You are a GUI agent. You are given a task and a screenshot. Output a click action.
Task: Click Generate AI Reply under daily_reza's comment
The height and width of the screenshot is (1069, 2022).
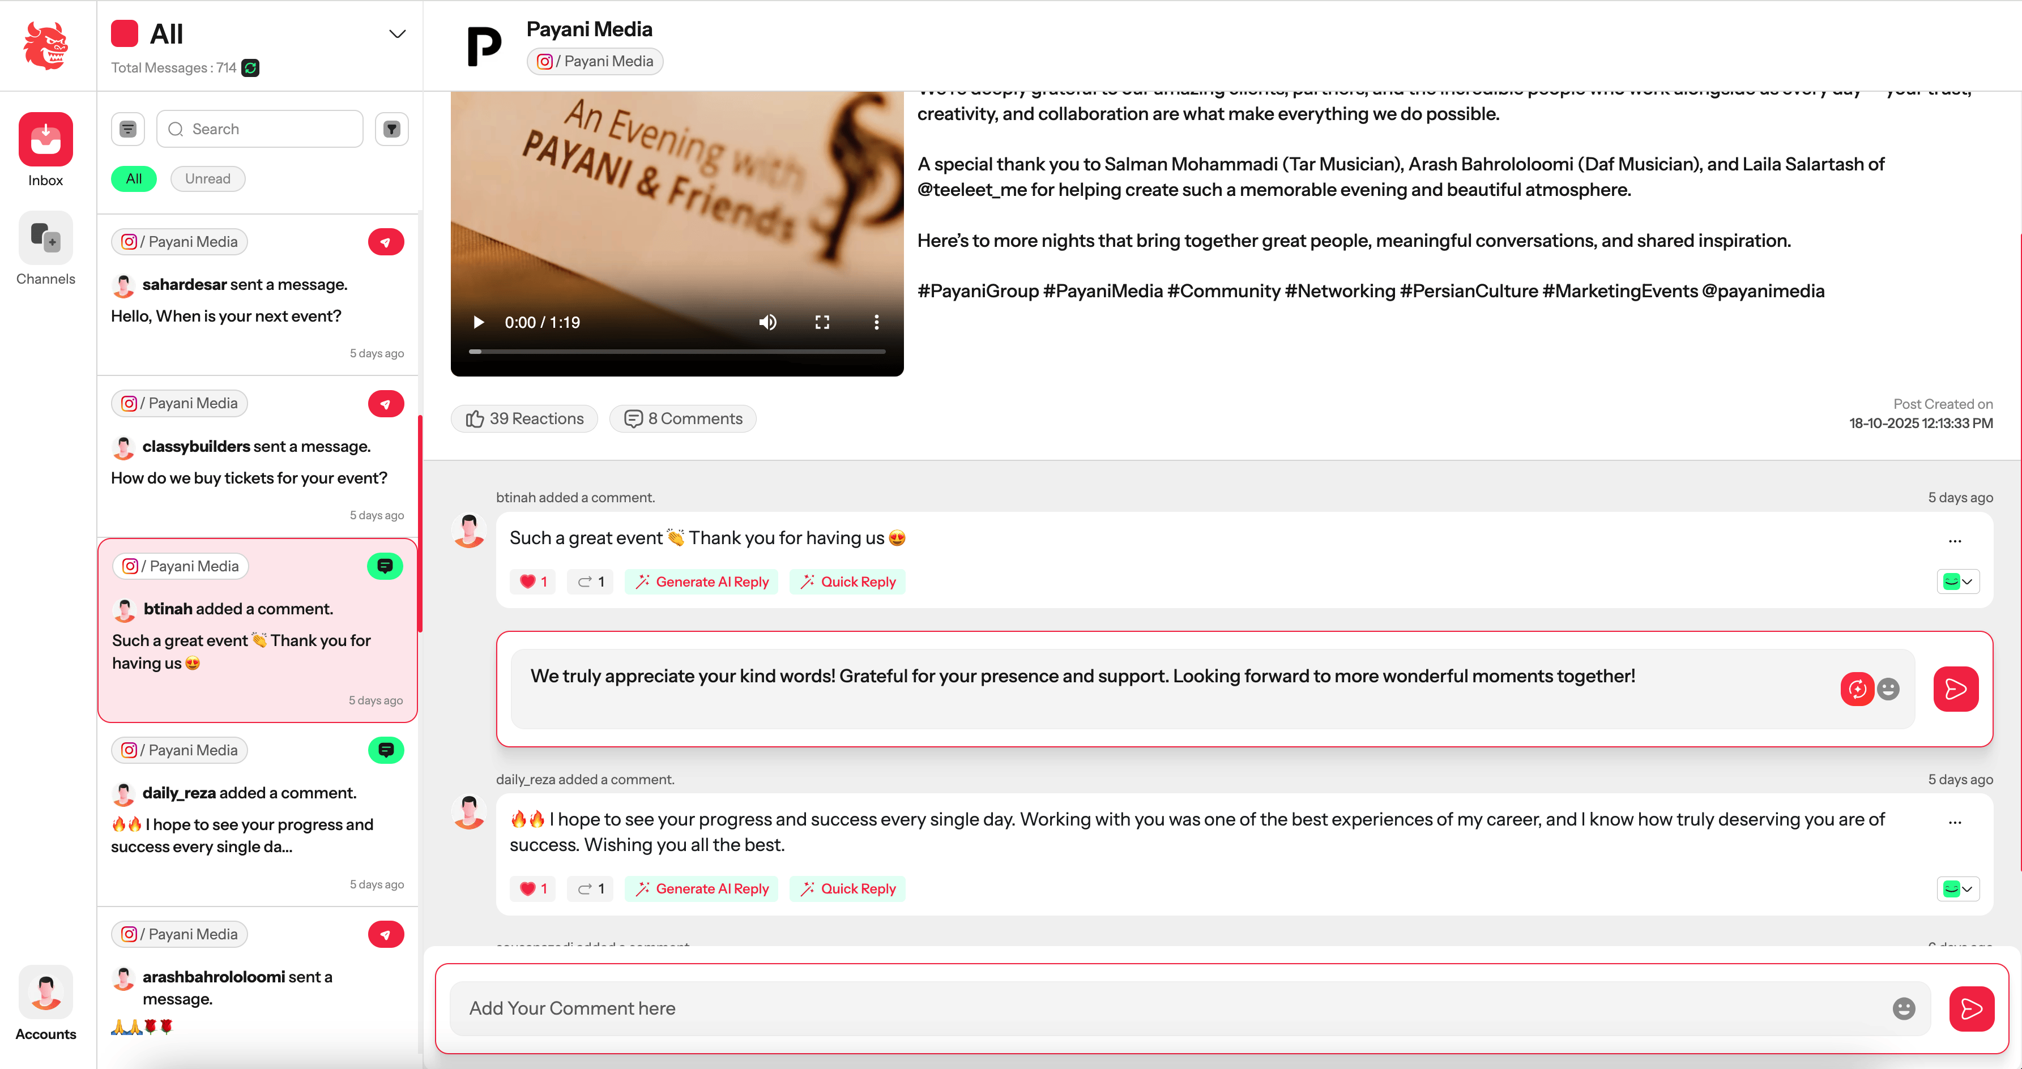point(702,888)
